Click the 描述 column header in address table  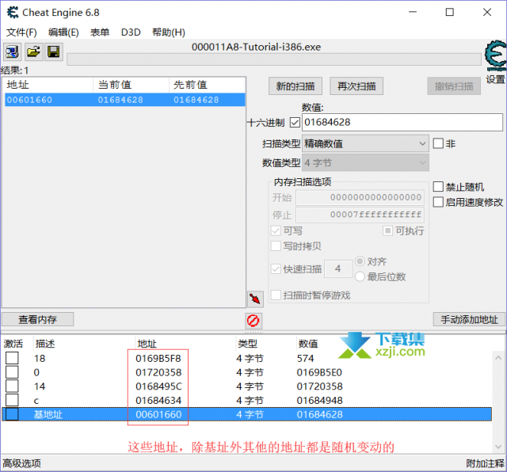45,344
